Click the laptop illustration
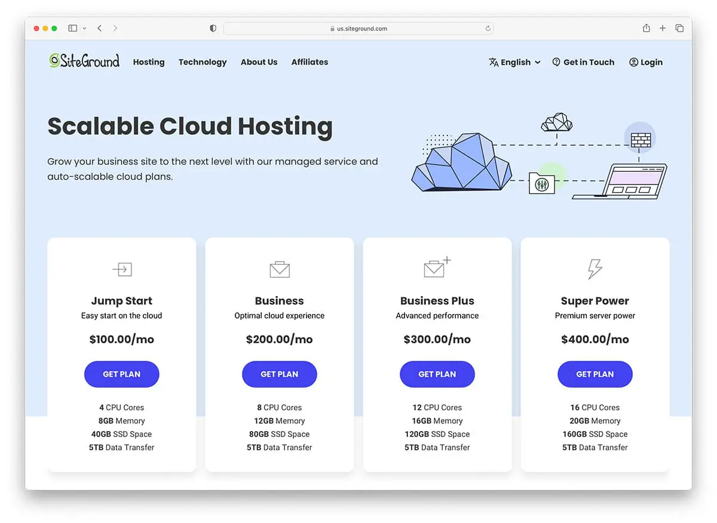 click(x=620, y=181)
